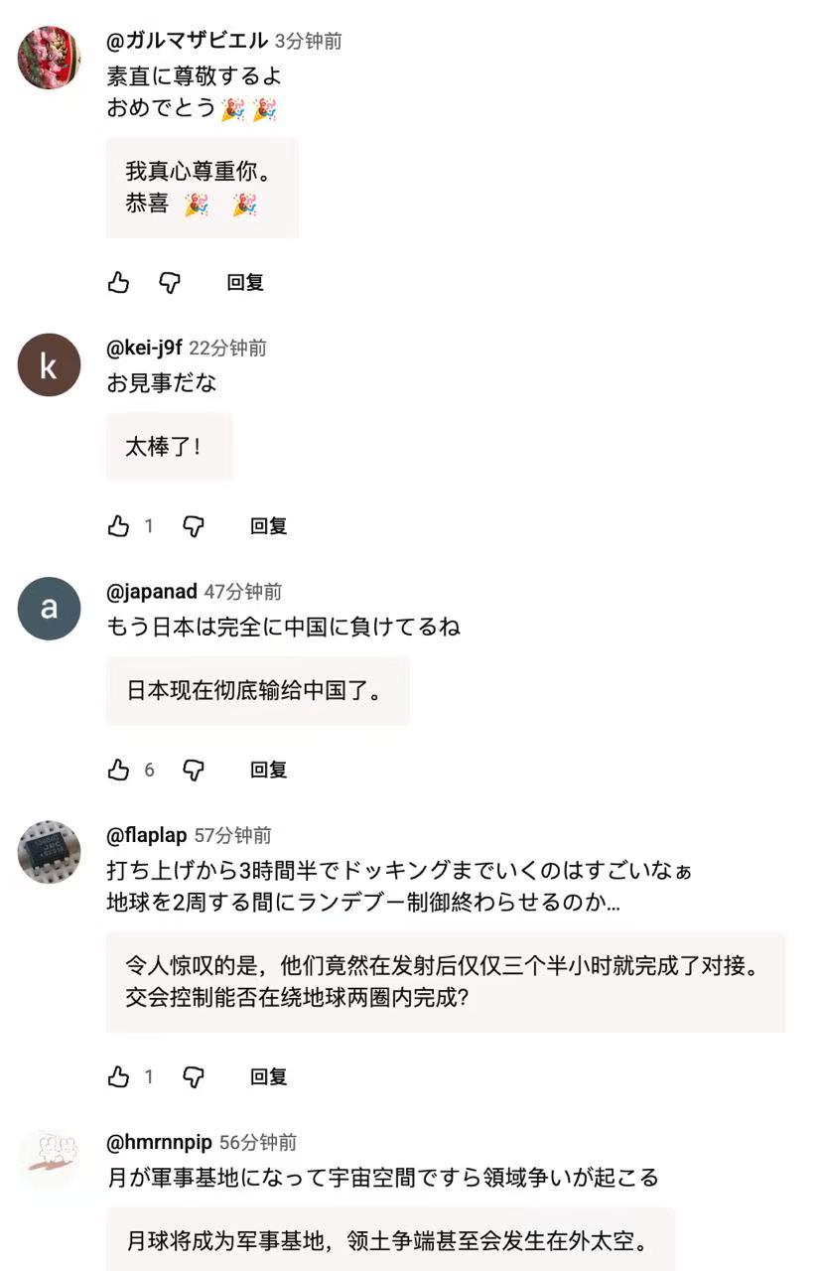Reply to @kei-j9f's comment
Image resolution: width=820 pixels, height=1271 pixels.
(x=268, y=526)
